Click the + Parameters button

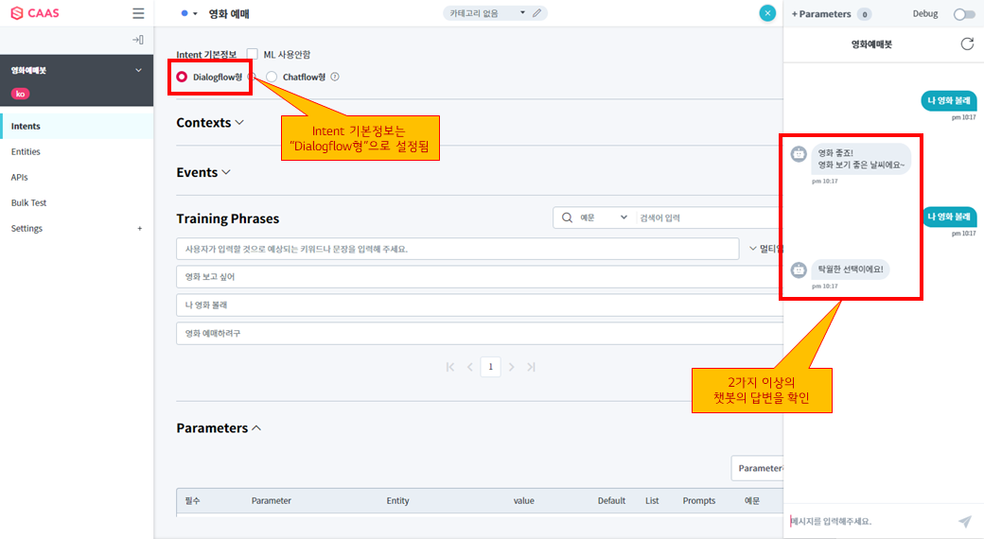coord(821,14)
